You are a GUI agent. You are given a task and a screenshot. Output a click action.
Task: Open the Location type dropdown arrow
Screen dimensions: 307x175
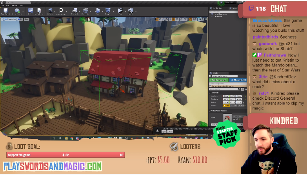point(218,96)
